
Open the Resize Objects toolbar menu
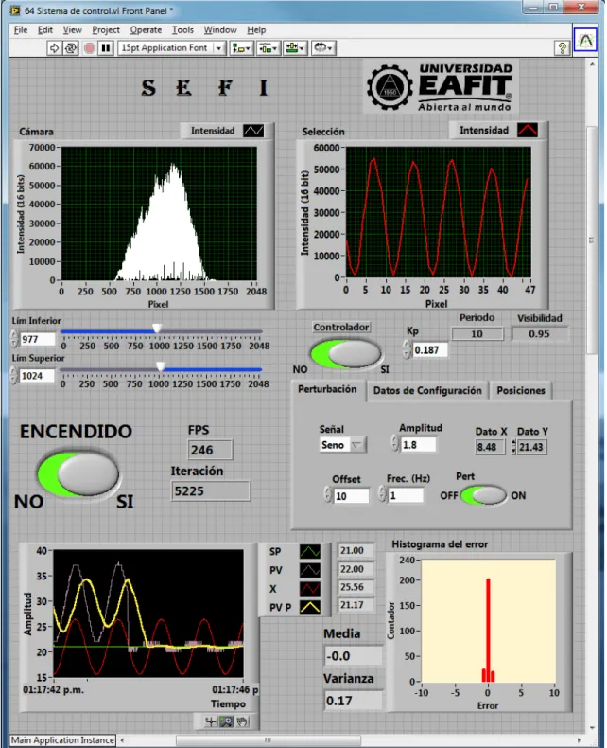click(x=295, y=47)
